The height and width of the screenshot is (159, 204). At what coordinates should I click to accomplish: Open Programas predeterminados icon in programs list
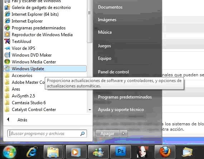pos(7,28)
